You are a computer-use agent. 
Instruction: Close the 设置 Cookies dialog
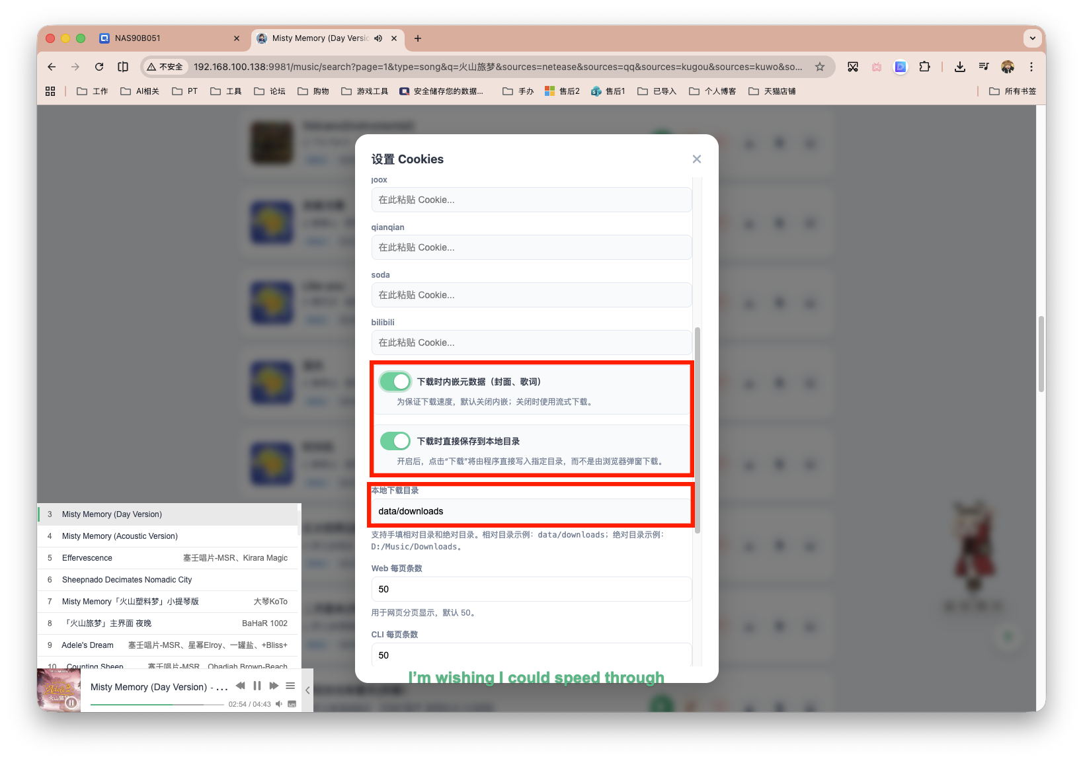[x=696, y=159]
